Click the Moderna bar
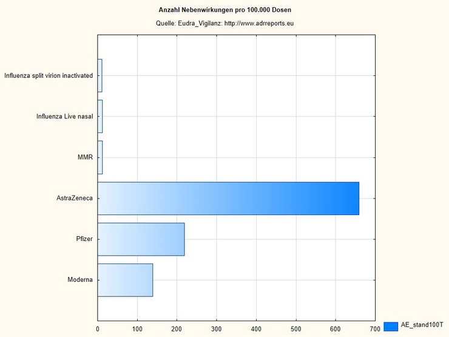This screenshot has height=337, width=449. tap(125, 280)
